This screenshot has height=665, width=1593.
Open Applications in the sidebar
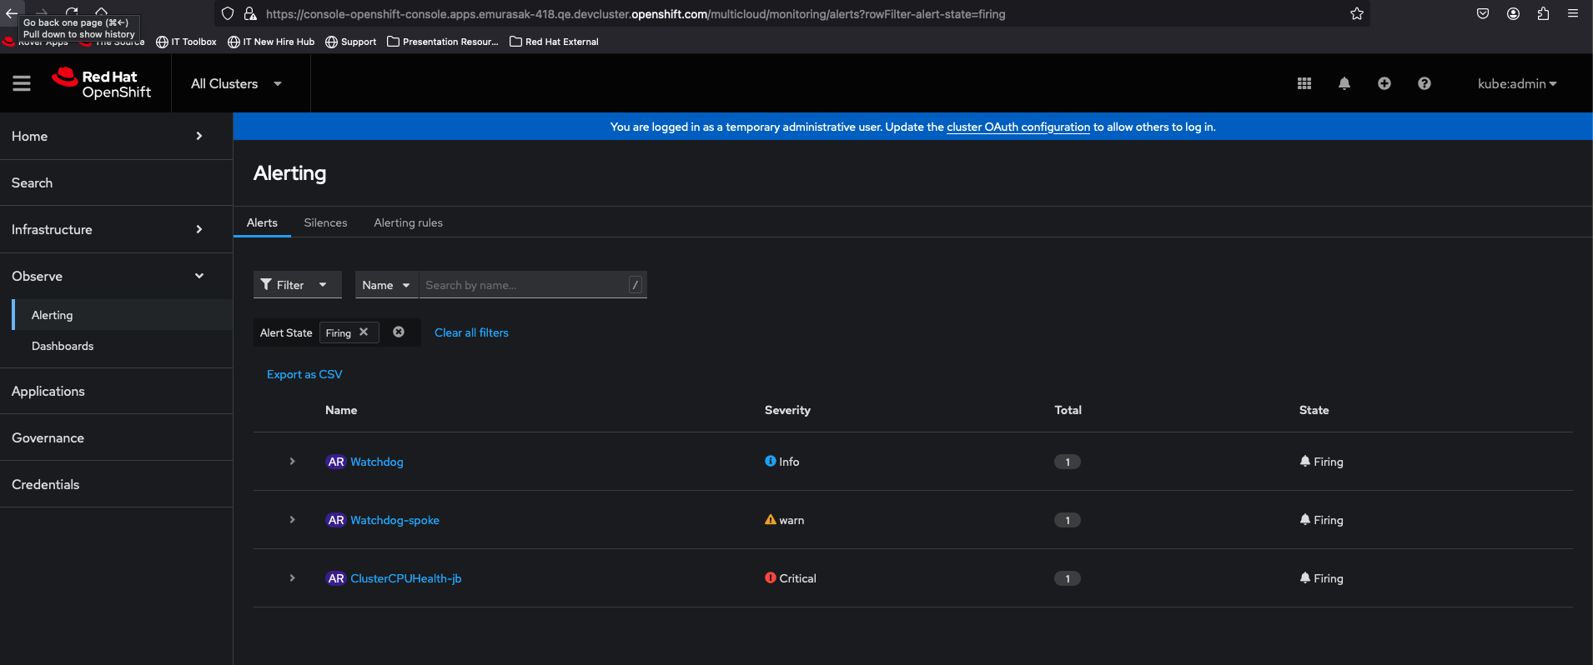click(x=116, y=391)
